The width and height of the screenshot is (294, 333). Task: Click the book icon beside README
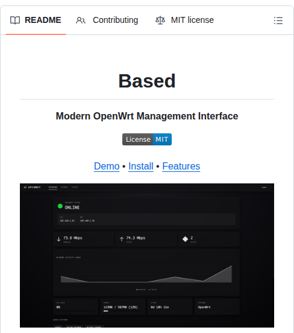pyautogui.click(x=15, y=21)
